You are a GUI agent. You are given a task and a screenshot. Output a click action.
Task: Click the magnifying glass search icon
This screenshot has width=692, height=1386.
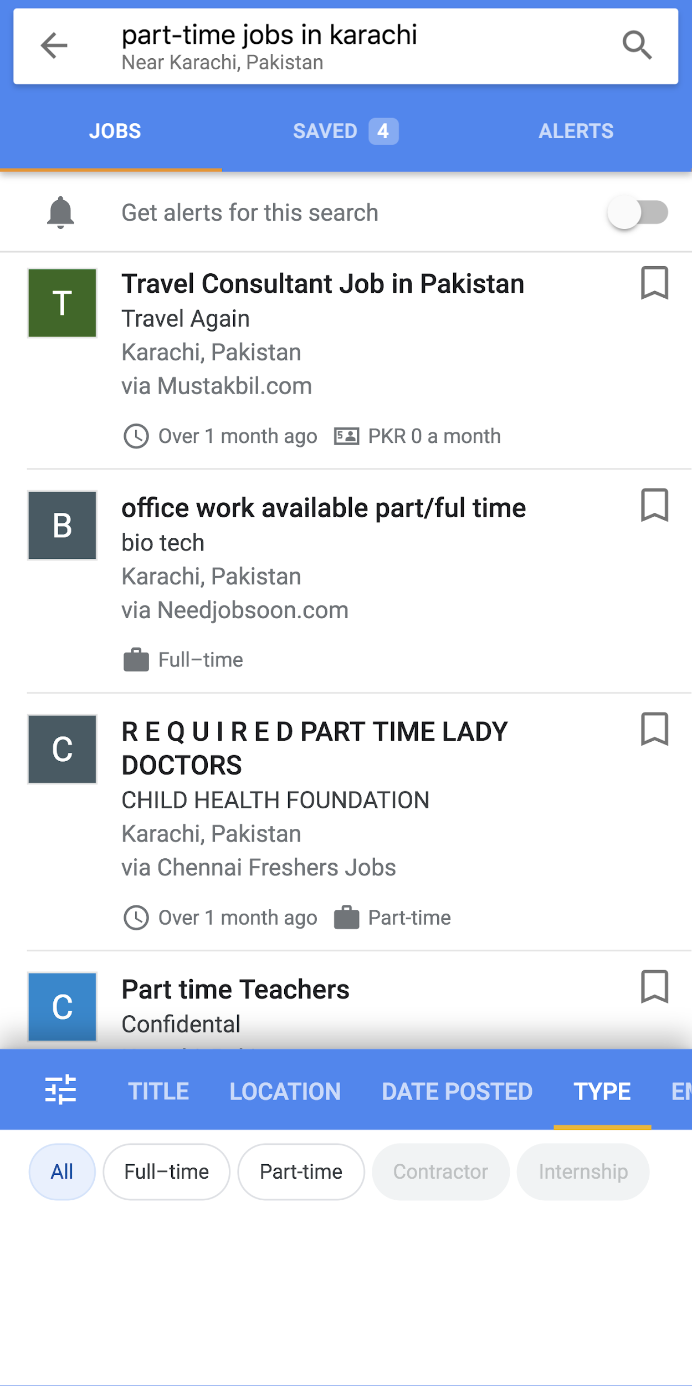(x=637, y=45)
